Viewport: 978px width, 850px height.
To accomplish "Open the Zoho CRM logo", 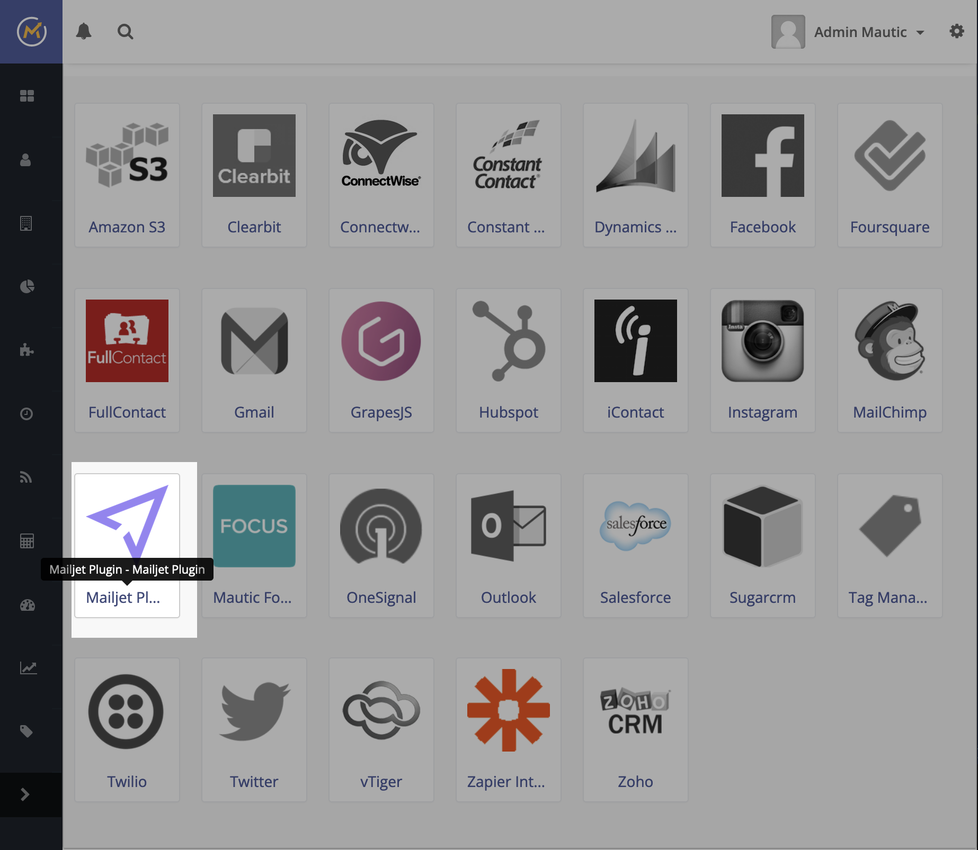I will pos(636,710).
